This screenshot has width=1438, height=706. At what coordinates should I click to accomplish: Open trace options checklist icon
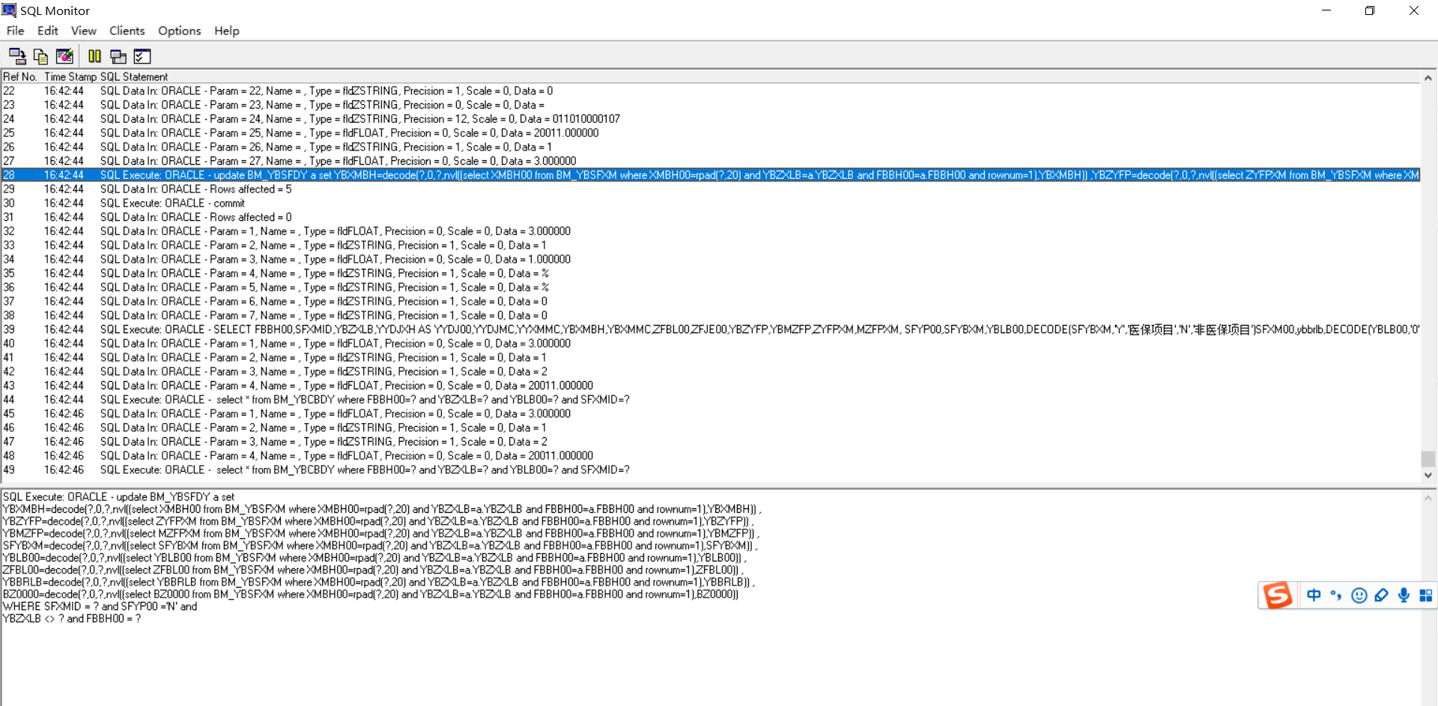tap(142, 56)
